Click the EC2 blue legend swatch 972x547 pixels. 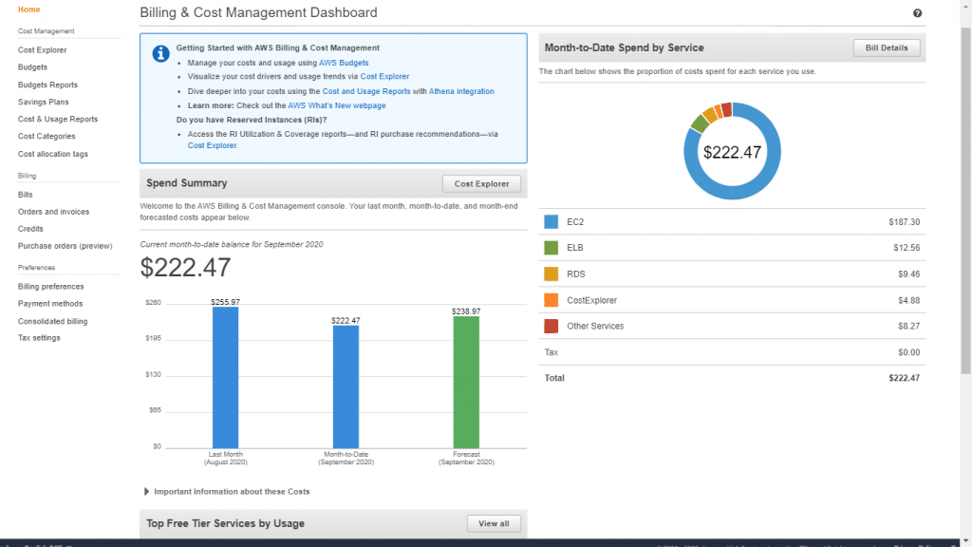point(551,222)
